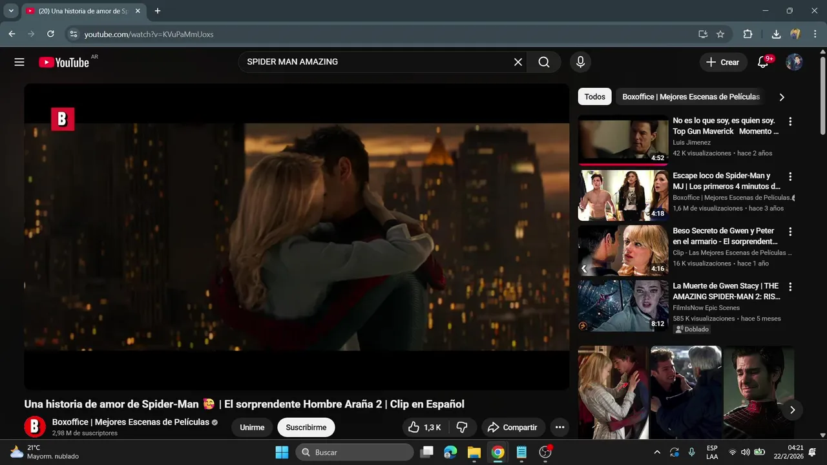Screen dimensions: 827x465
Task: Open the Spider-Man y MJ thumbnail 4:18
Action: point(623,195)
